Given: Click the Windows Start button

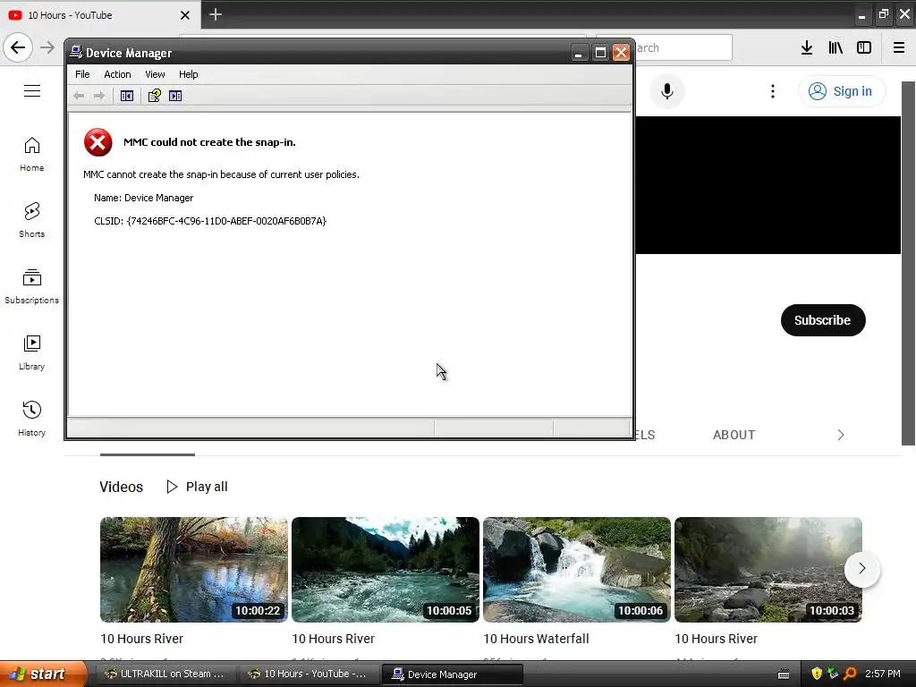Looking at the screenshot, I should (x=42, y=674).
